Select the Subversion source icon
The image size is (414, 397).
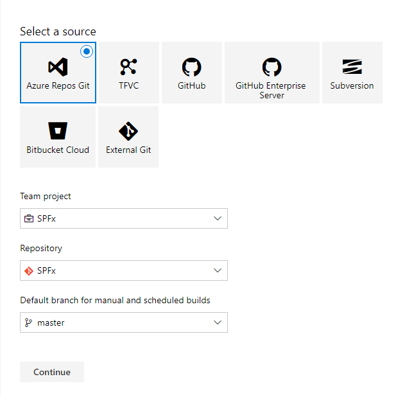(352, 67)
